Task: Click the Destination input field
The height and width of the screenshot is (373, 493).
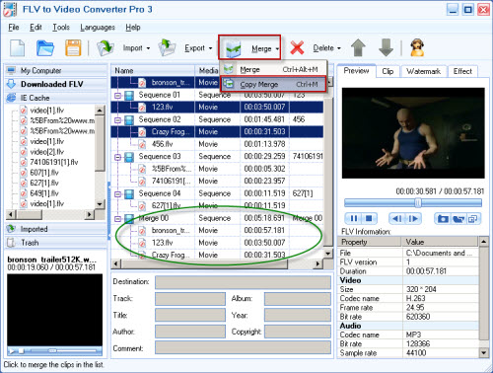Action: (x=243, y=282)
